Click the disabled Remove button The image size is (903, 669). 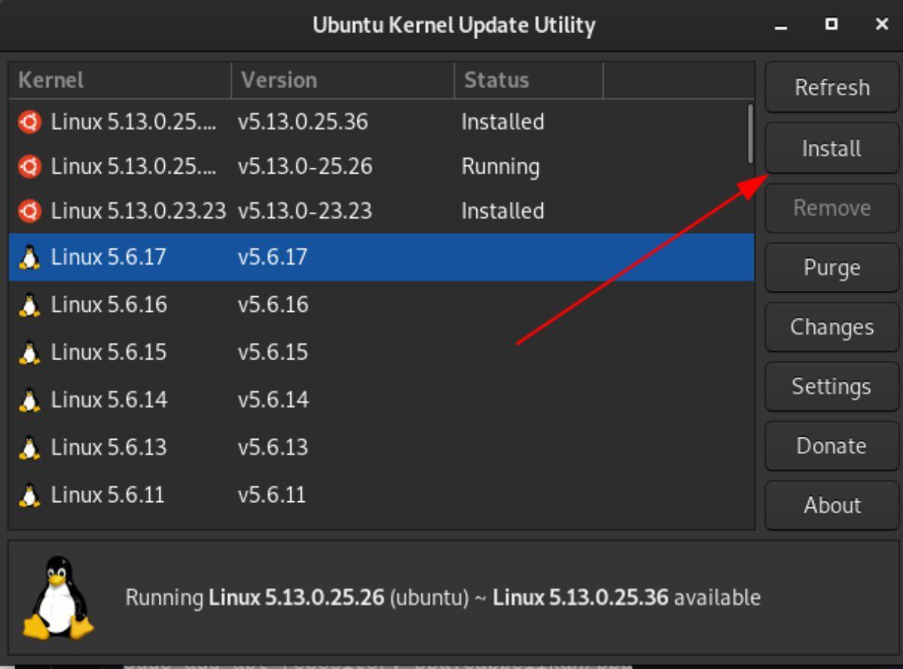coord(831,207)
